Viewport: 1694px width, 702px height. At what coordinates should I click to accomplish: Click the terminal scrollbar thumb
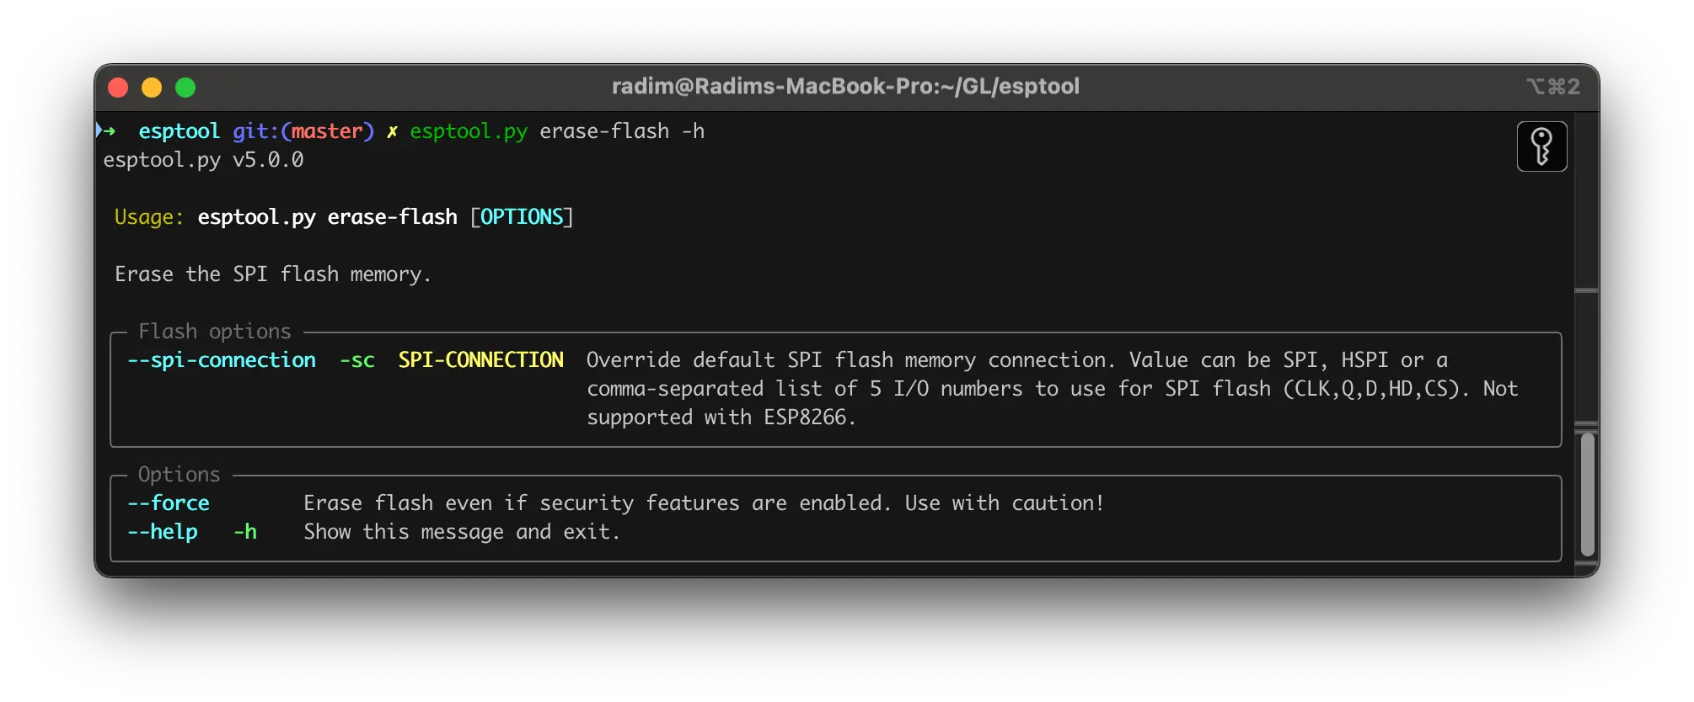(x=1587, y=494)
